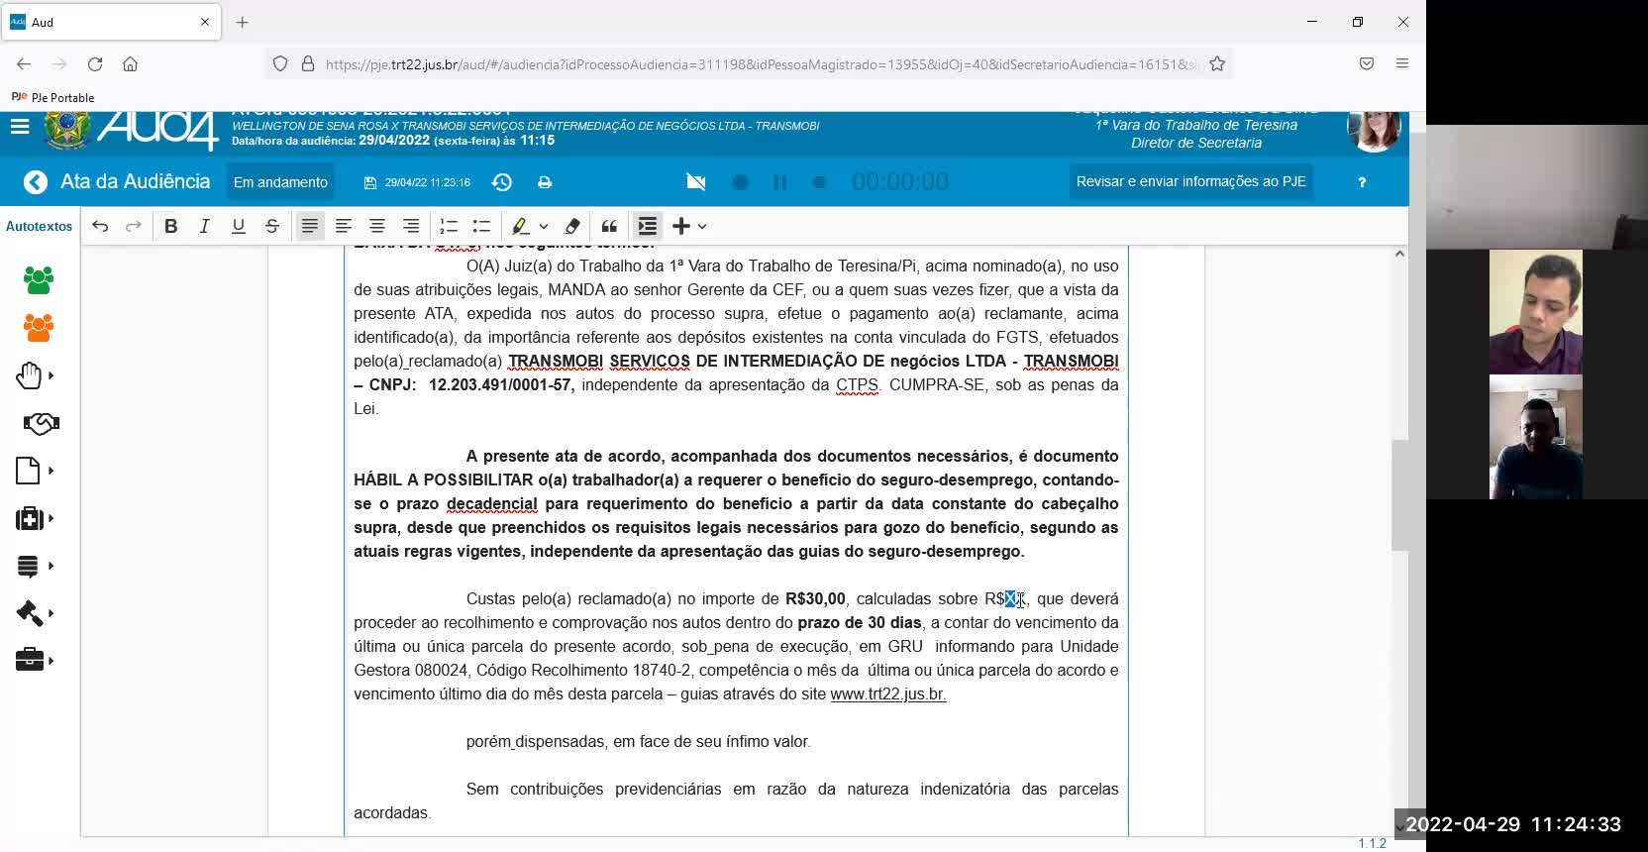1648x852 pixels.
Task: Select the Aud browser tab
Action: [111, 22]
